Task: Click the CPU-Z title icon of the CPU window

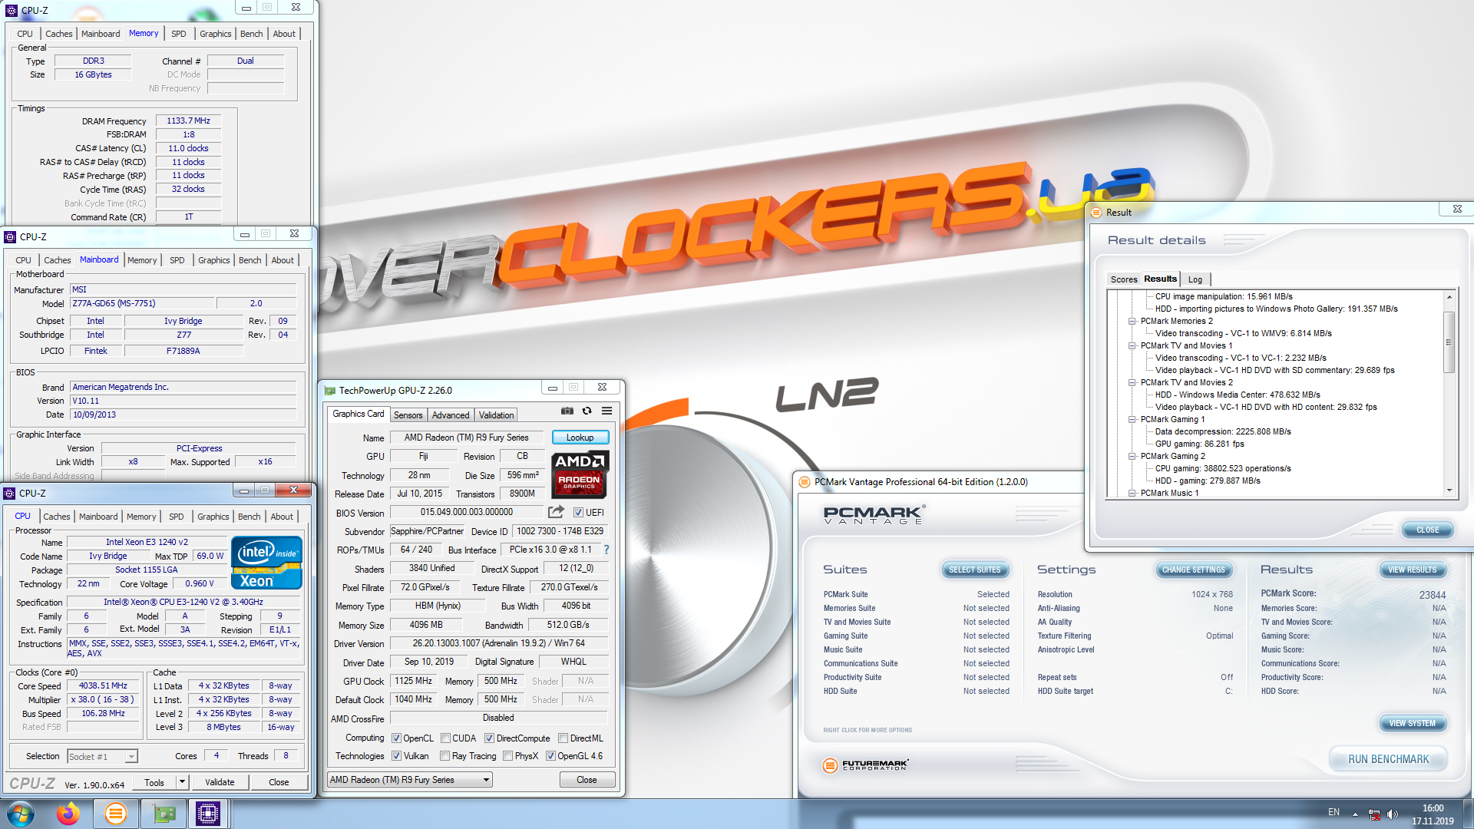Action: 10,494
